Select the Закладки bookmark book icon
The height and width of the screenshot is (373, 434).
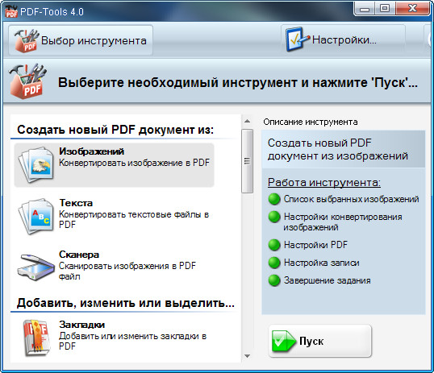[36, 338]
